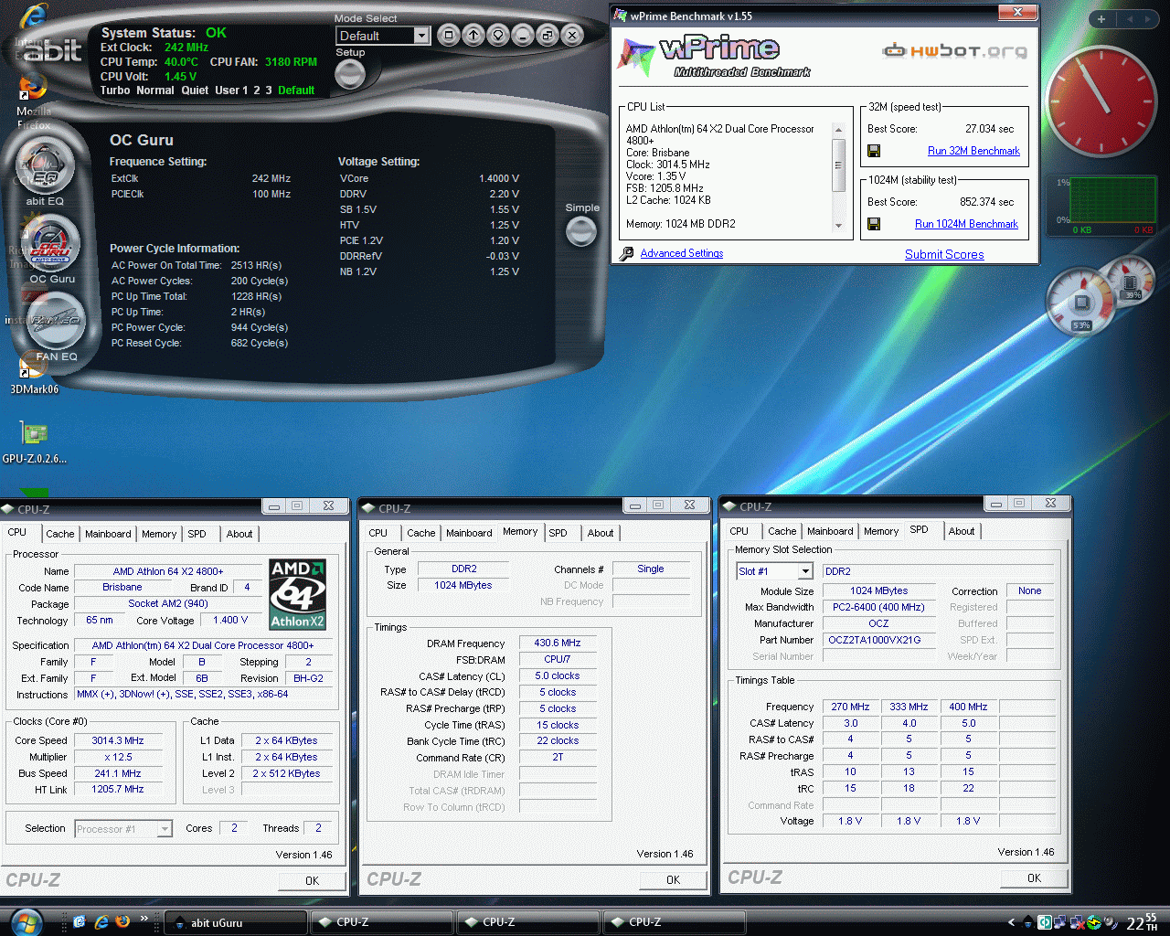Select user profile 3 in uGuru
The height and width of the screenshot is (936, 1170).
click(269, 90)
